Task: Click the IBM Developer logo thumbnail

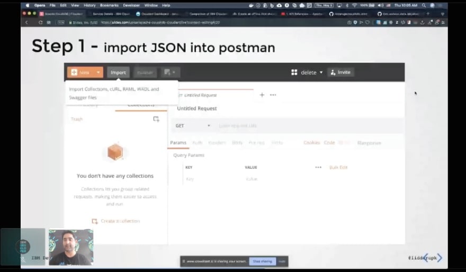Action: coord(23,247)
